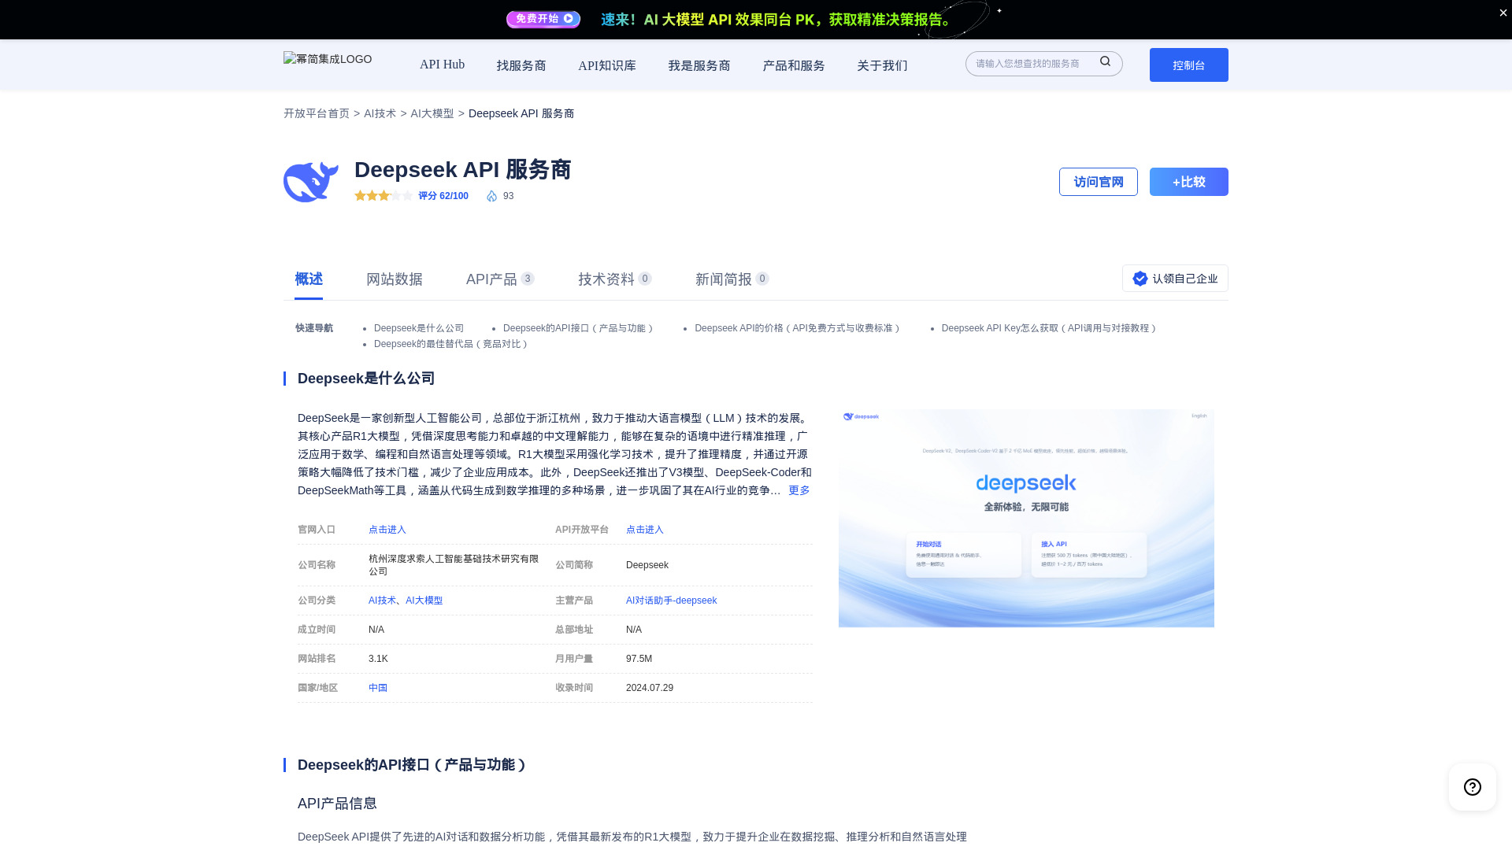Expand description with 更多 link
This screenshot has width=1512, height=850.
[x=799, y=490]
